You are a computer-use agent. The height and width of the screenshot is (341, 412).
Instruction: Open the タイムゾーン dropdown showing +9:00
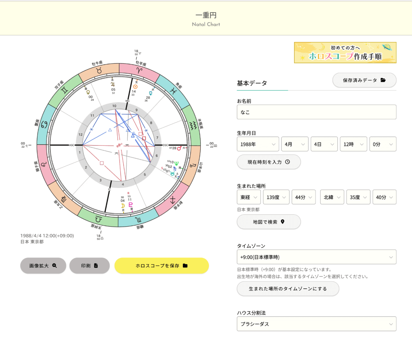click(316, 257)
